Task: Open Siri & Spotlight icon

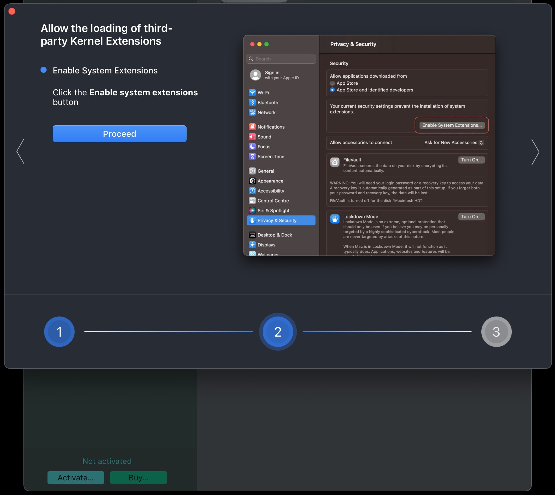Action: [252, 210]
